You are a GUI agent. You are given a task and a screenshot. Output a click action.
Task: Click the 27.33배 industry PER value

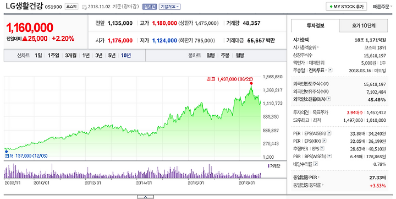[x=377, y=178]
